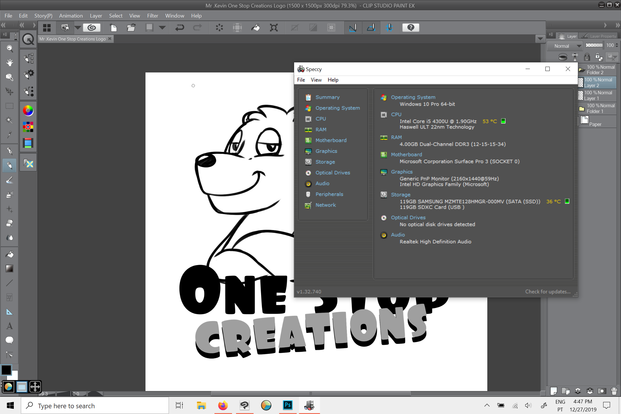The width and height of the screenshot is (621, 414).
Task: Select the Ruler tool
Action: [x=9, y=312]
